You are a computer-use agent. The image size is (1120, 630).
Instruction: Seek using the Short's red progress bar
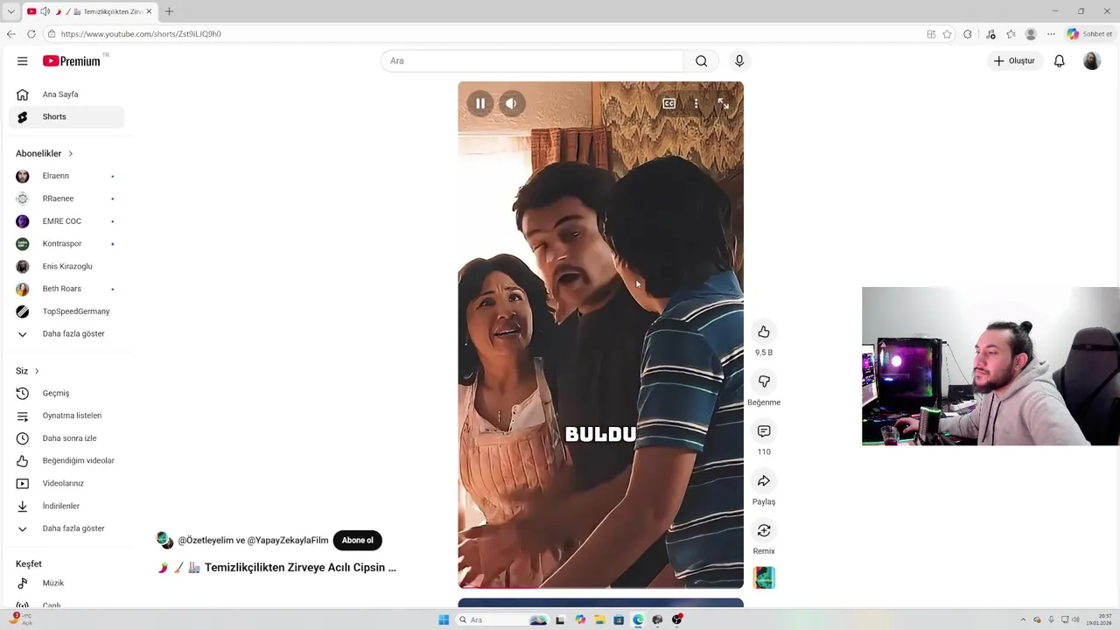(600, 587)
